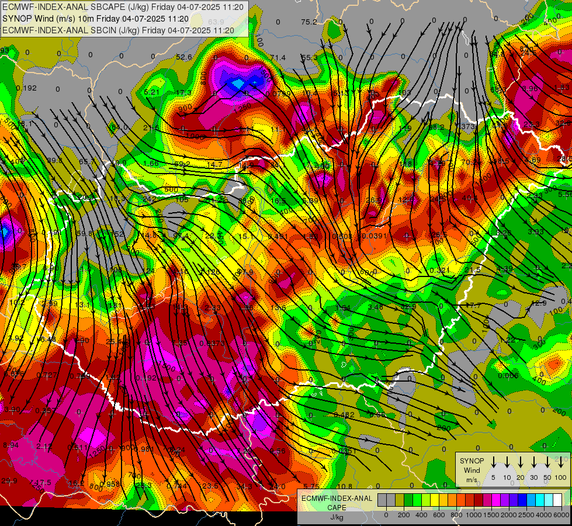The width and height of the screenshot is (572, 526).
Task: Click the map value '0.0391'
Action: pyautogui.click(x=375, y=236)
